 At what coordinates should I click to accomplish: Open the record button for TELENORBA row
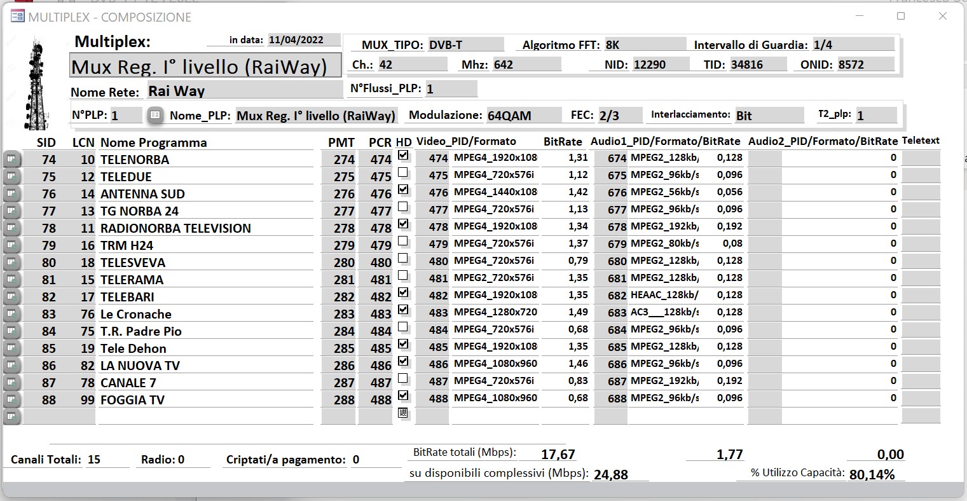[12, 159]
